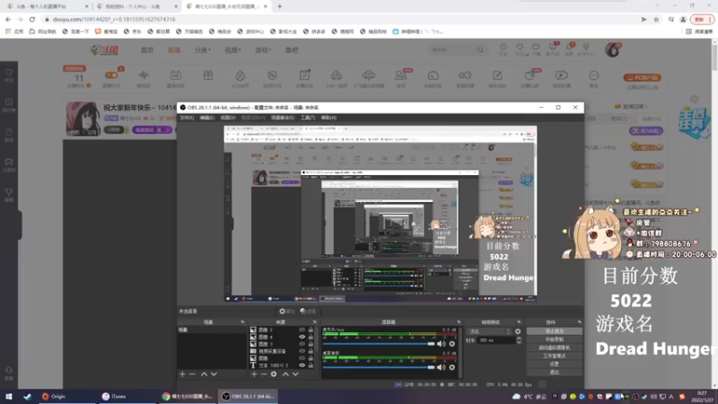
Task: Open OBS Scene Collection menu
Action: click(x=283, y=118)
